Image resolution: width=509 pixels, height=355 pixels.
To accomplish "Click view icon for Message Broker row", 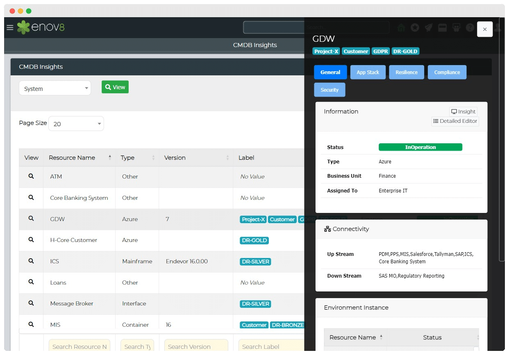I will point(31,303).
